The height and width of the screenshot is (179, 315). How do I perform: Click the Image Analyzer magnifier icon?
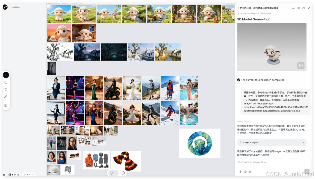240,142
